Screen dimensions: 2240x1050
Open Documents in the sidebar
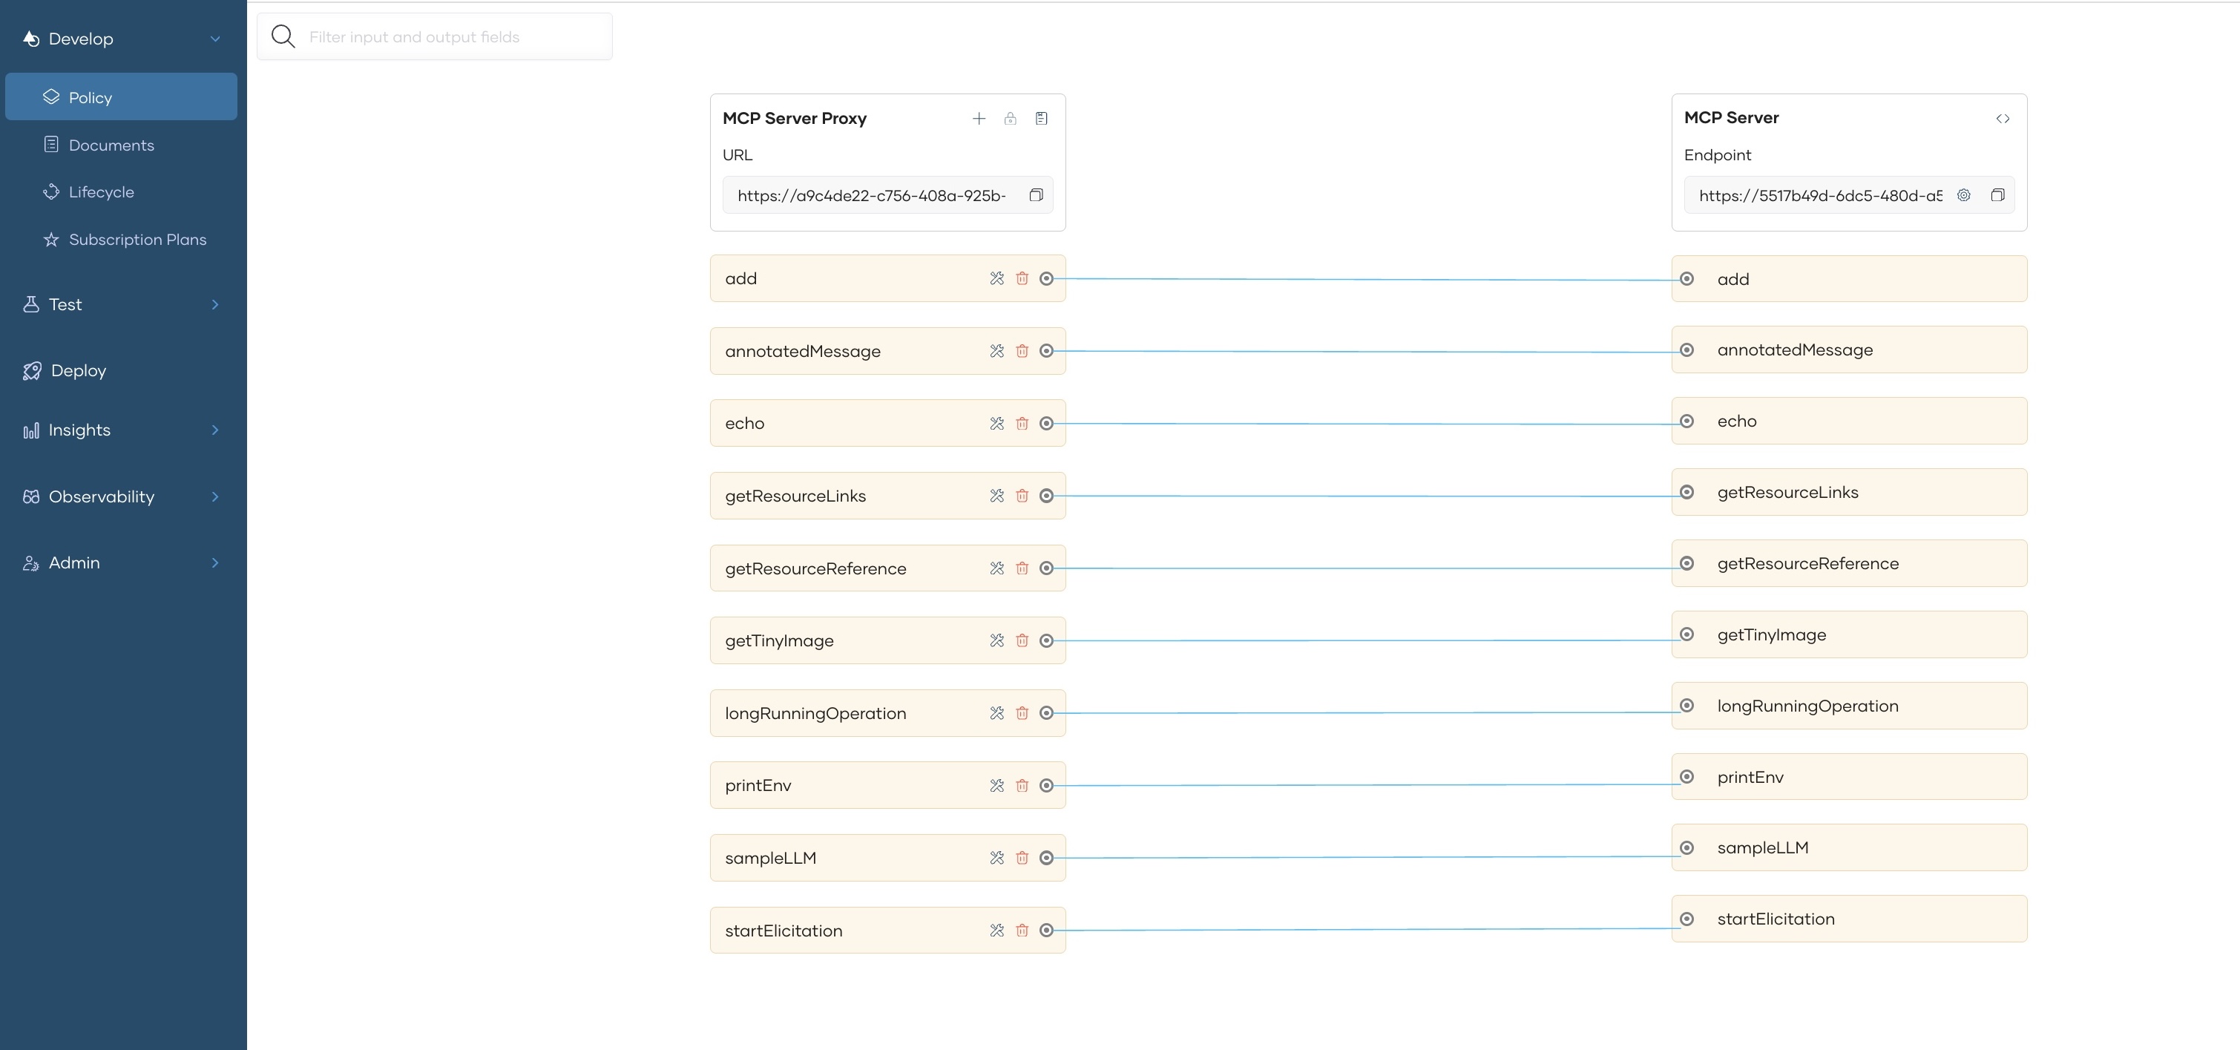(x=111, y=145)
